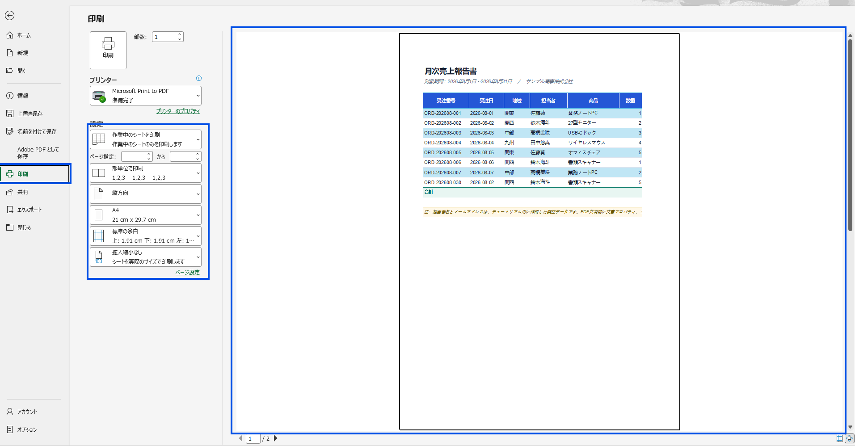This screenshot has width=855, height=446.
Task: Expand 作業中のシートを印刷 dropdown
Action: [x=146, y=139]
